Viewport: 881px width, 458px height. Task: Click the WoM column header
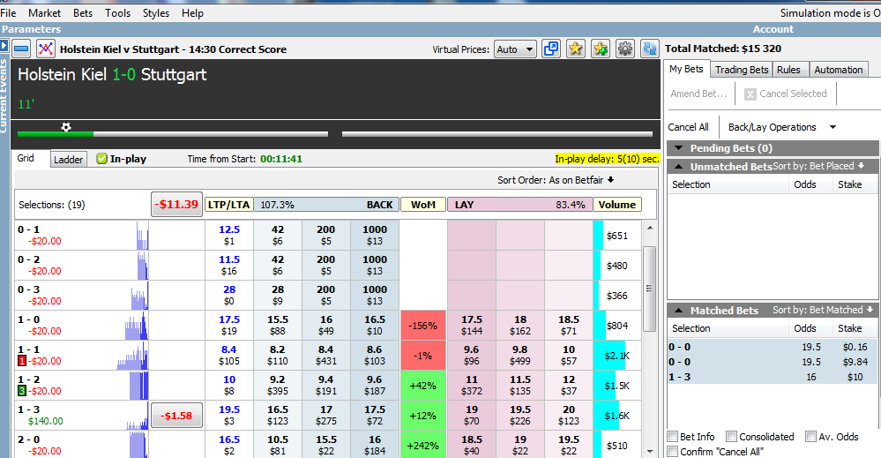click(x=423, y=205)
